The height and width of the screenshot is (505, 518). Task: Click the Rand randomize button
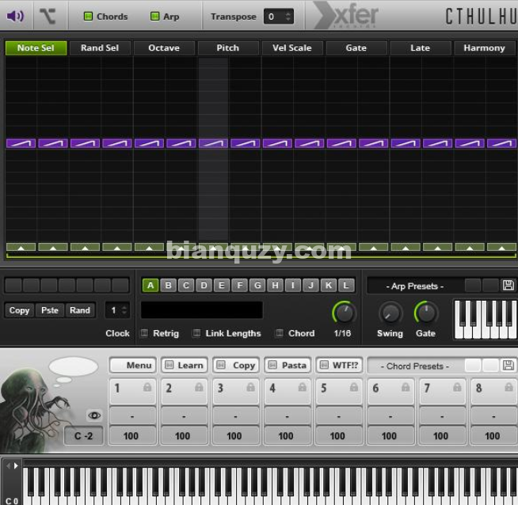(80, 310)
